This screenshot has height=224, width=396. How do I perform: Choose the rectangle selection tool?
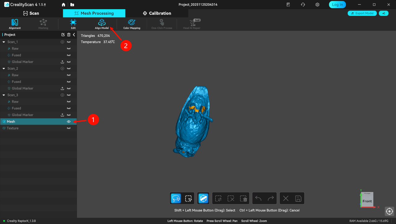tap(188, 198)
